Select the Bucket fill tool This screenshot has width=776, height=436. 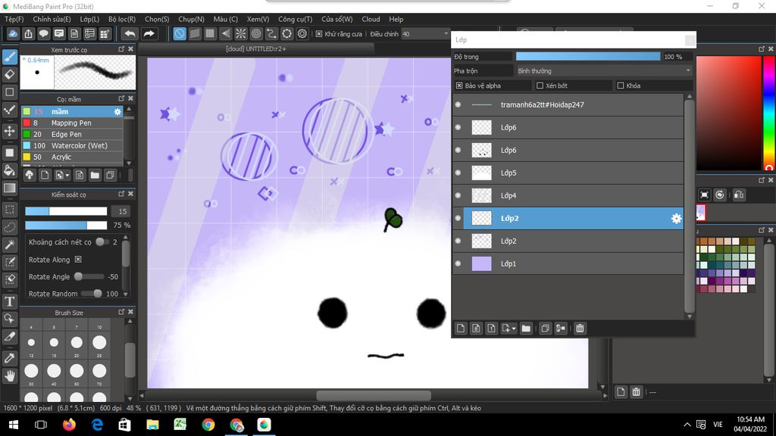(x=9, y=170)
